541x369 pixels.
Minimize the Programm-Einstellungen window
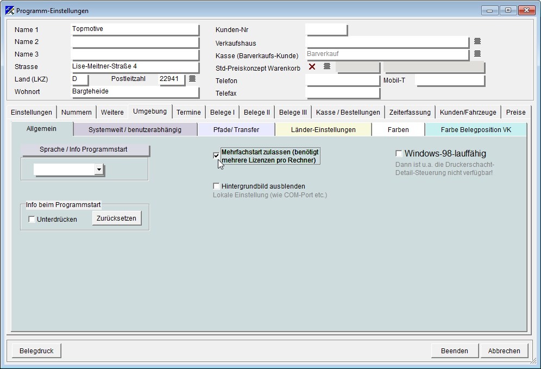coord(489,10)
